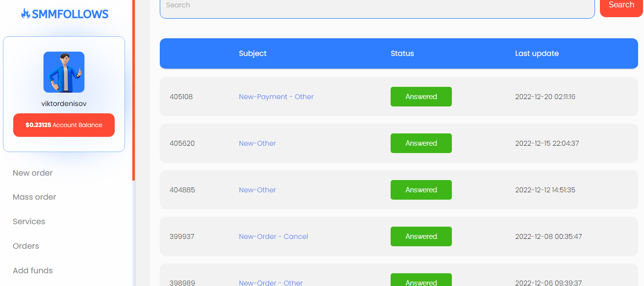Click the $0.23125 Account Balance button

[64, 125]
